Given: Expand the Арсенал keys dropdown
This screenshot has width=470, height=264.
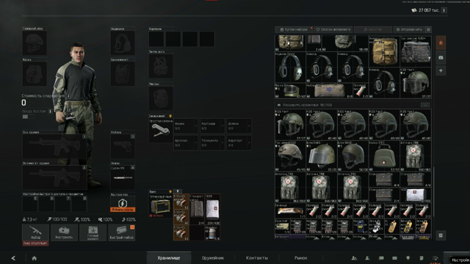Looking at the screenshot, I should (x=186, y=142).
